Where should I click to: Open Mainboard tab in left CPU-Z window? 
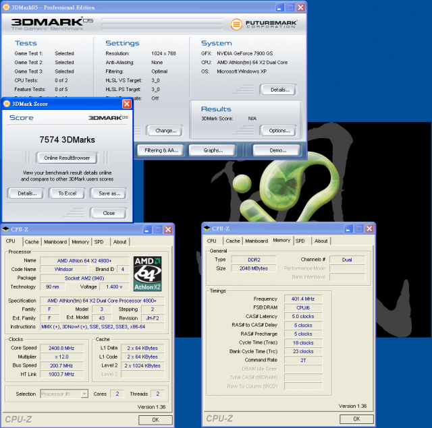(55, 242)
